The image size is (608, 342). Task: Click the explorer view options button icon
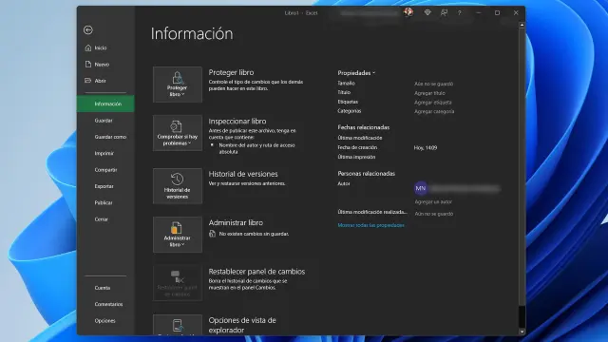click(178, 325)
